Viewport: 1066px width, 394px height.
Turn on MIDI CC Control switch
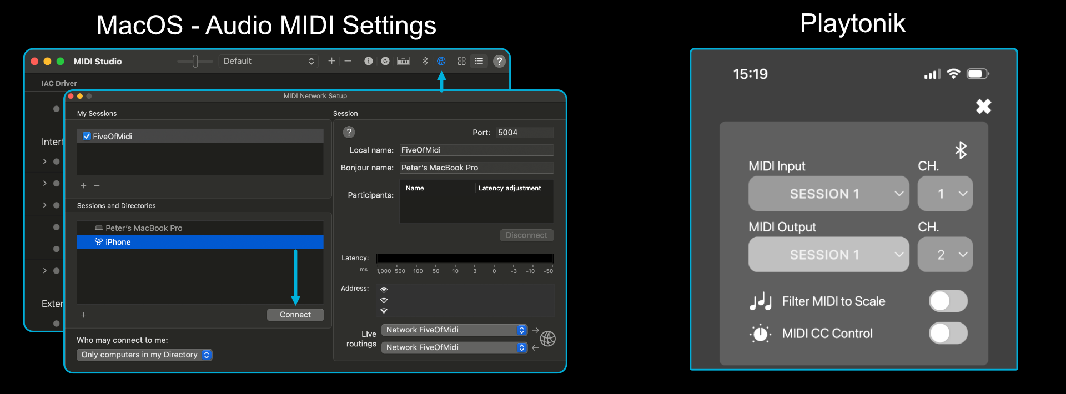pyautogui.click(x=948, y=334)
